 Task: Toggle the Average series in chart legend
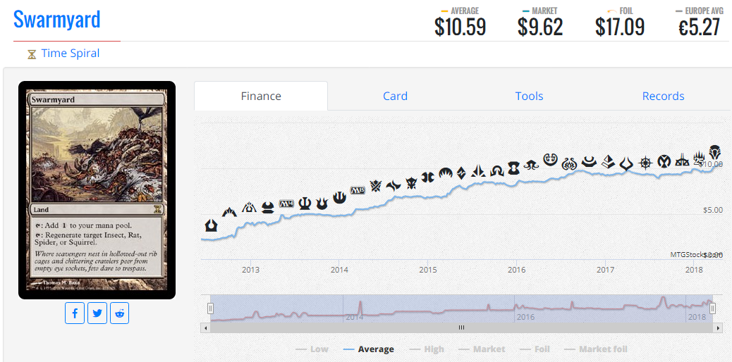368,349
